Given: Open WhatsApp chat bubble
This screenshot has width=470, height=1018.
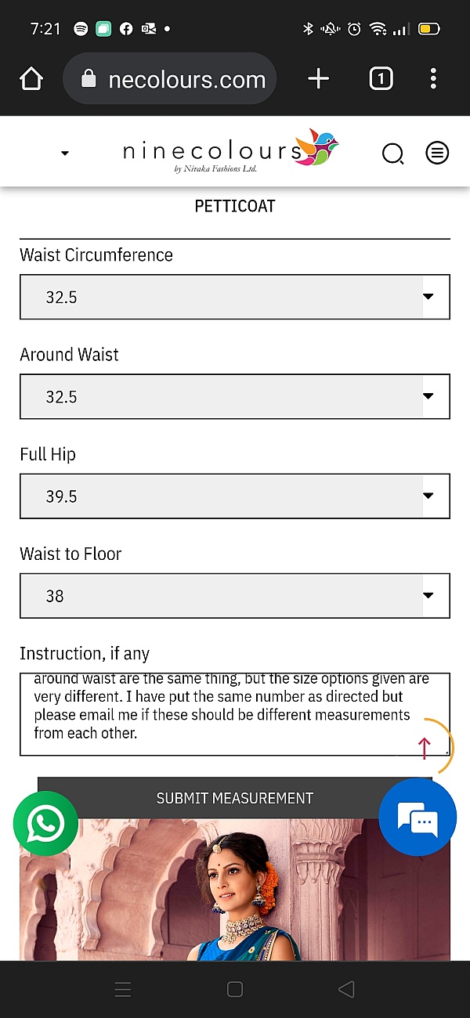Looking at the screenshot, I should pyautogui.click(x=45, y=822).
